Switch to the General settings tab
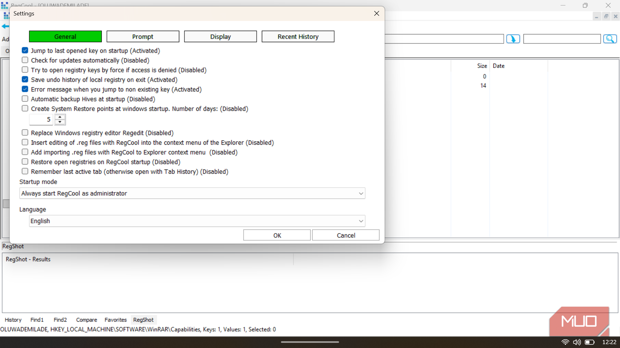Image resolution: width=620 pixels, height=348 pixels. (65, 36)
